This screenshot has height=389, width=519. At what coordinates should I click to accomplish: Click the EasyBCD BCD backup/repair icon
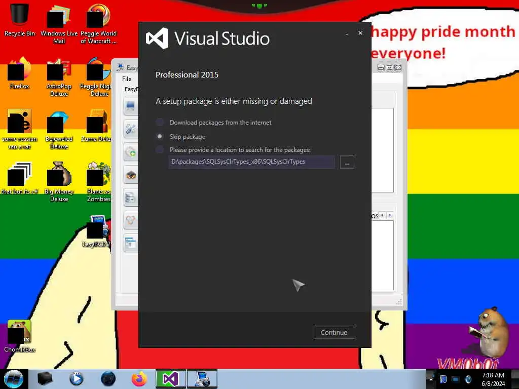(131, 198)
